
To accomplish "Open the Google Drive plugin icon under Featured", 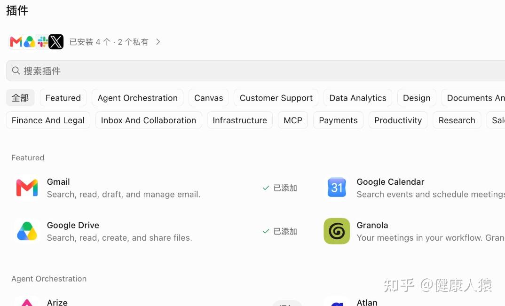I will 27,231.
